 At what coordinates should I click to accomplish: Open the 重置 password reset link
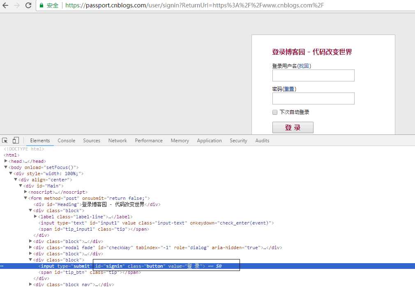point(289,89)
